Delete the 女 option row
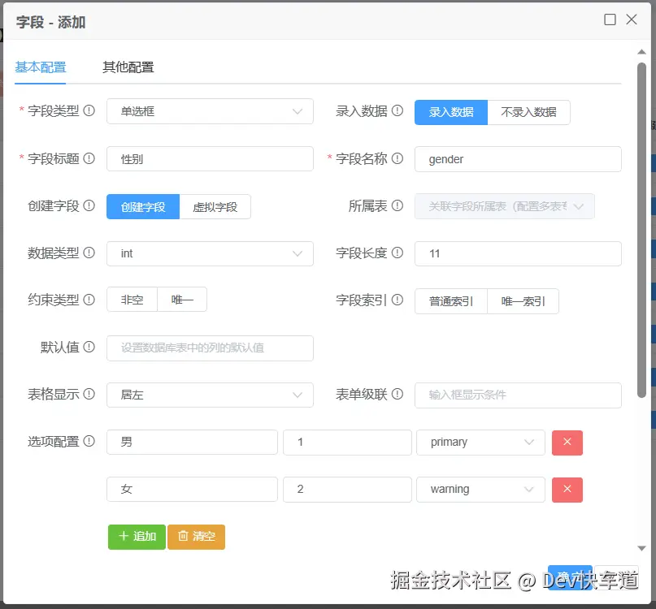 click(567, 490)
